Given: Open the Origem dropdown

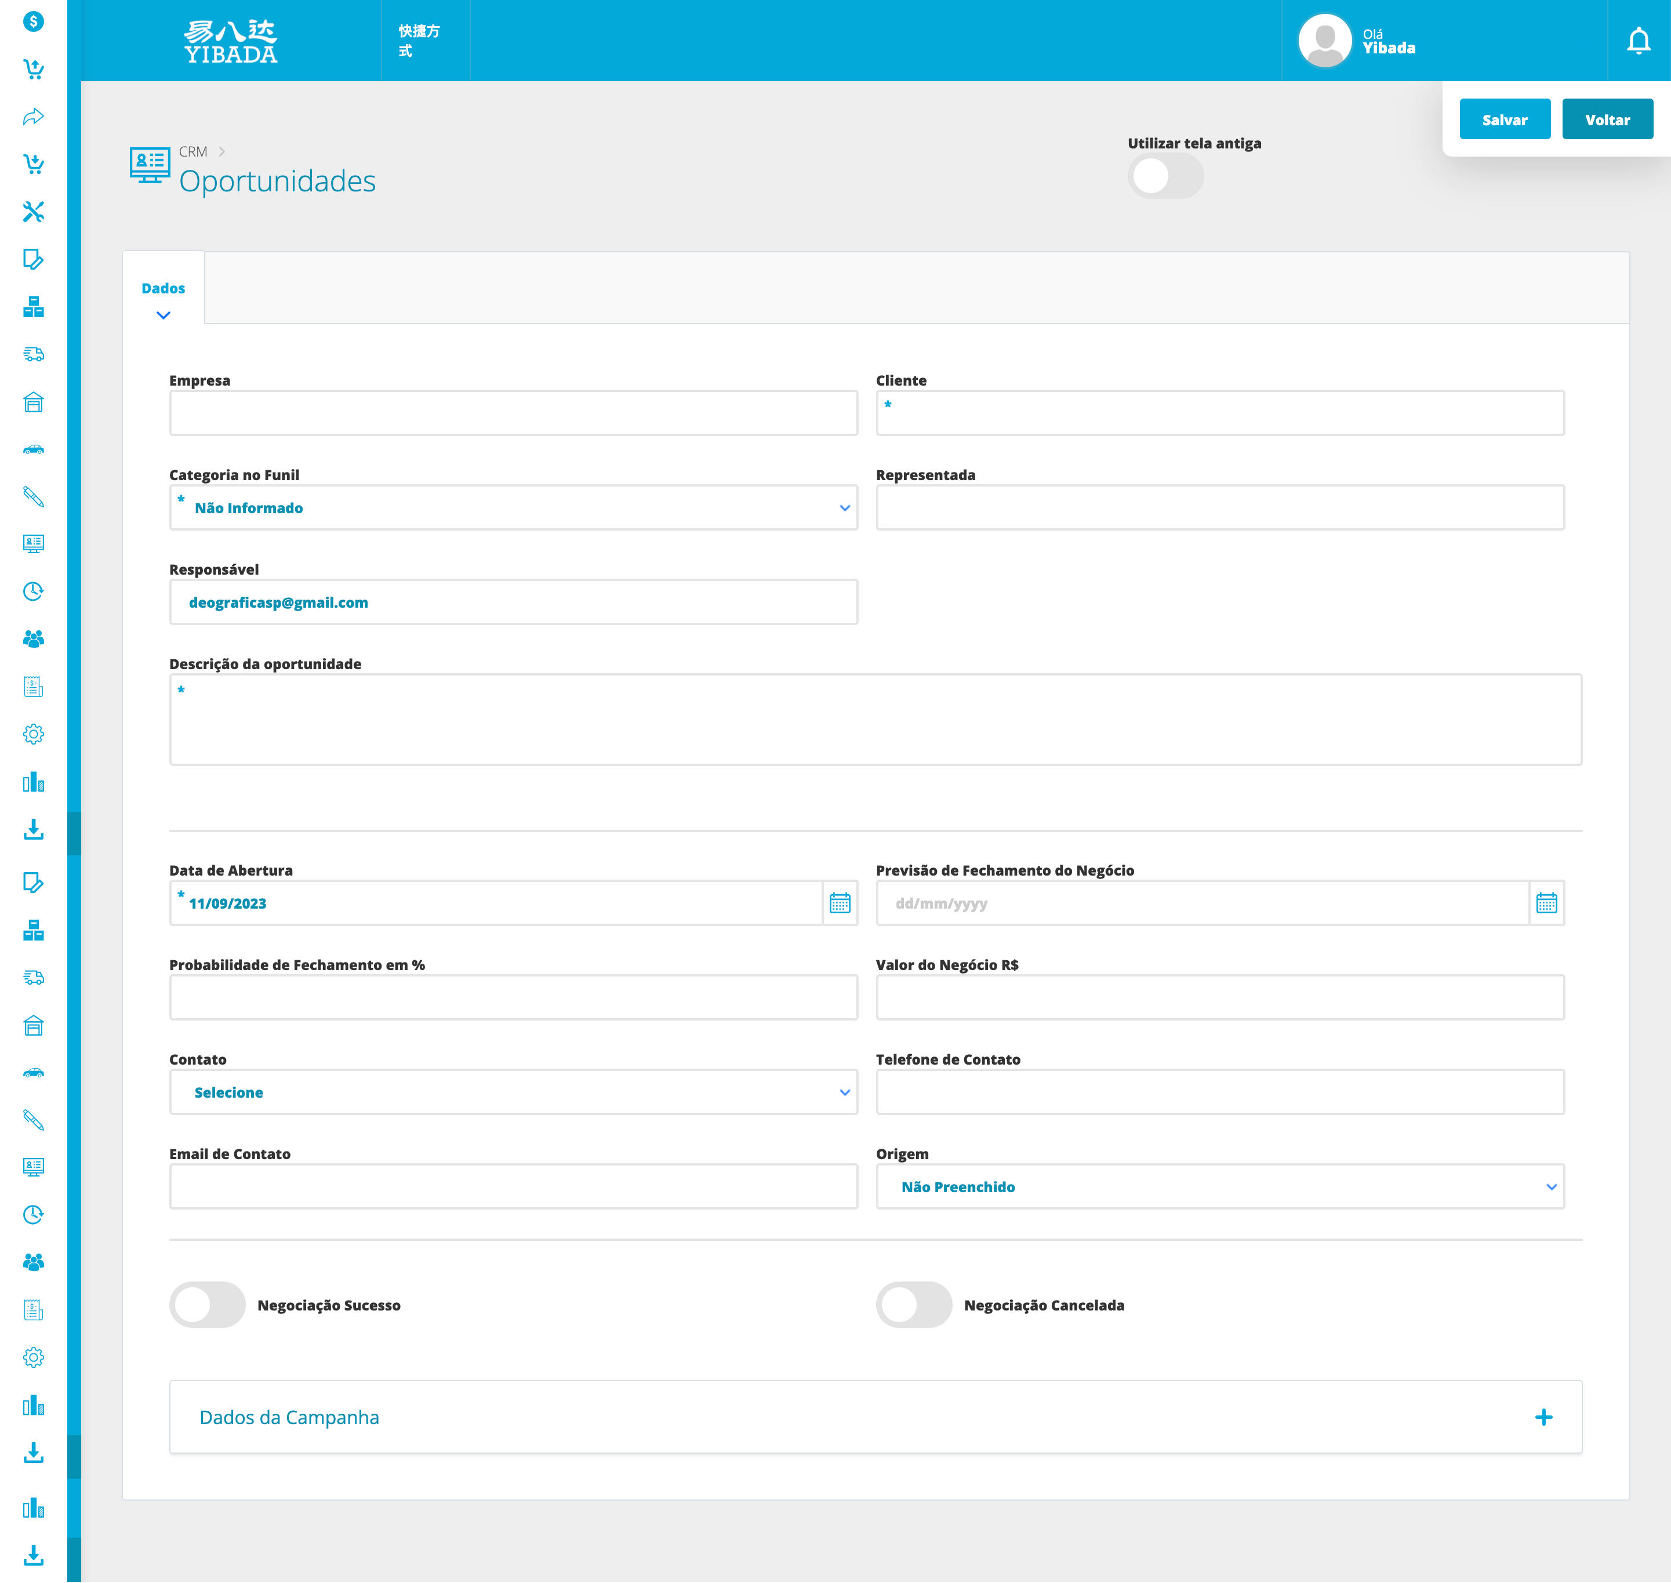Looking at the screenshot, I should coord(1219,1186).
